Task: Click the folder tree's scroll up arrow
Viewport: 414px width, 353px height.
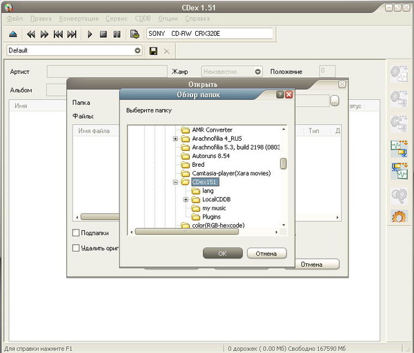Action: 284,129
